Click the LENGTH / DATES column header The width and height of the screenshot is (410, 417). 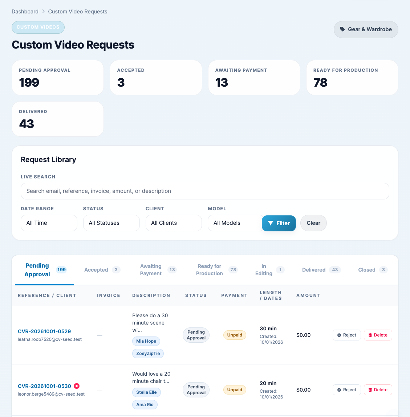(271, 296)
